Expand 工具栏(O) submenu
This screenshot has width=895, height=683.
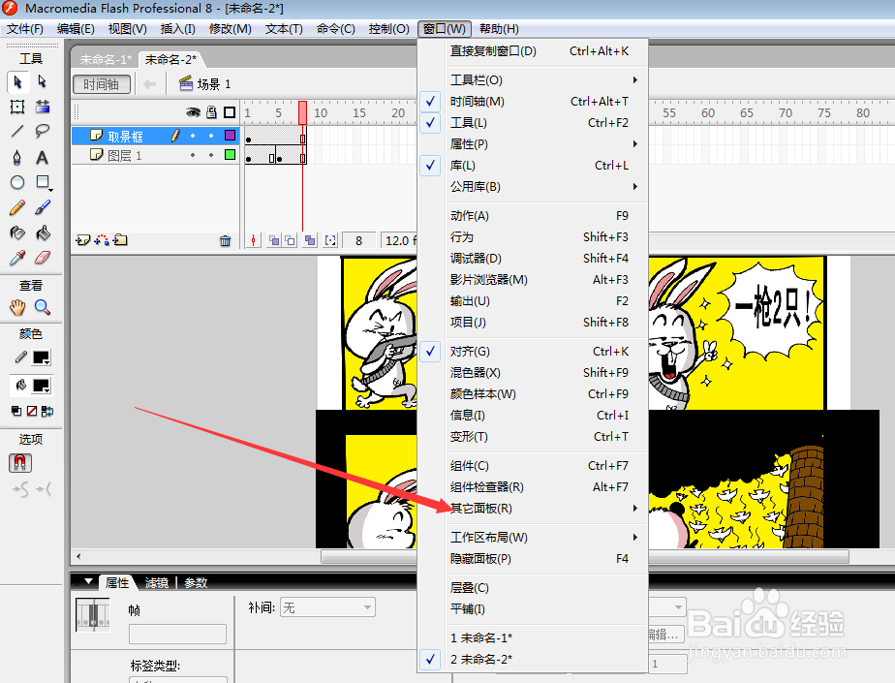[533, 80]
